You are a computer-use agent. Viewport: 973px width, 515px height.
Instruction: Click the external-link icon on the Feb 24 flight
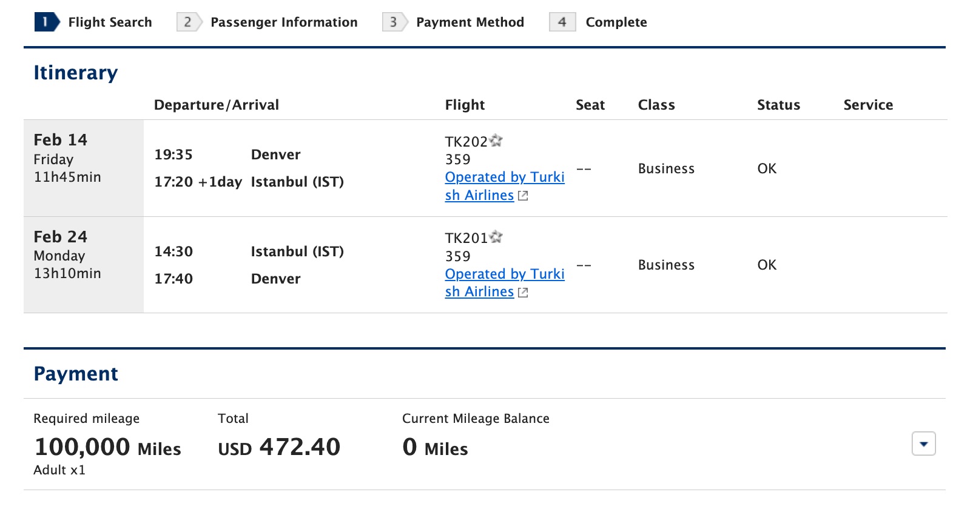523,292
